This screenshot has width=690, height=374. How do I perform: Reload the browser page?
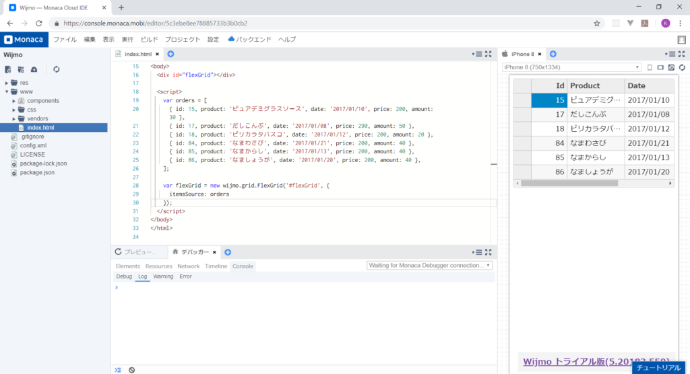pos(38,24)
